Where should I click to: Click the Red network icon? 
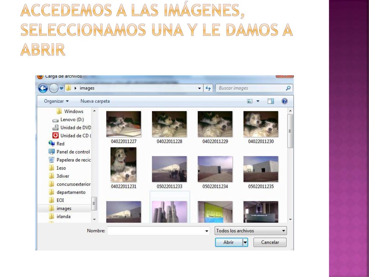pos(52,144)
